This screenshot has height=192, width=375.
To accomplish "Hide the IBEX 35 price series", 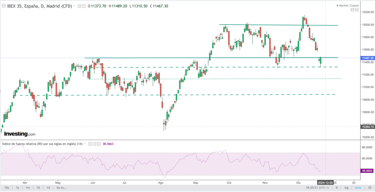I will click(79, 6).
